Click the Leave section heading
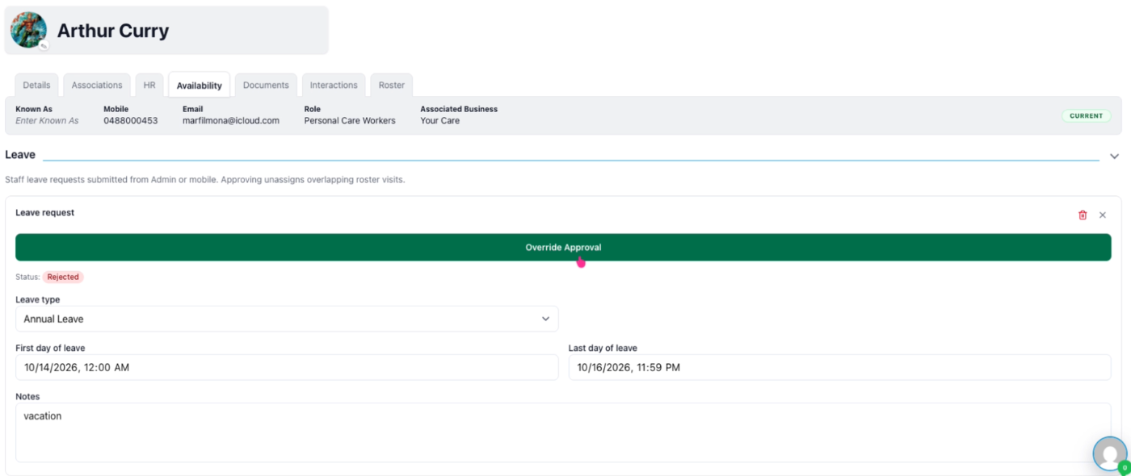This screenshot has height=476, width=1131. pyautogui.click(x=20, y=155)
